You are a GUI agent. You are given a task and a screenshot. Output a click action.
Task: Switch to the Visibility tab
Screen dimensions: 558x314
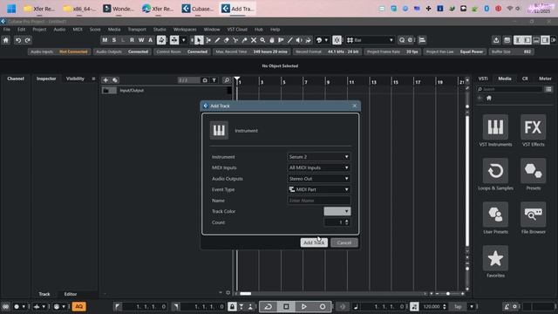coord(75,78)
